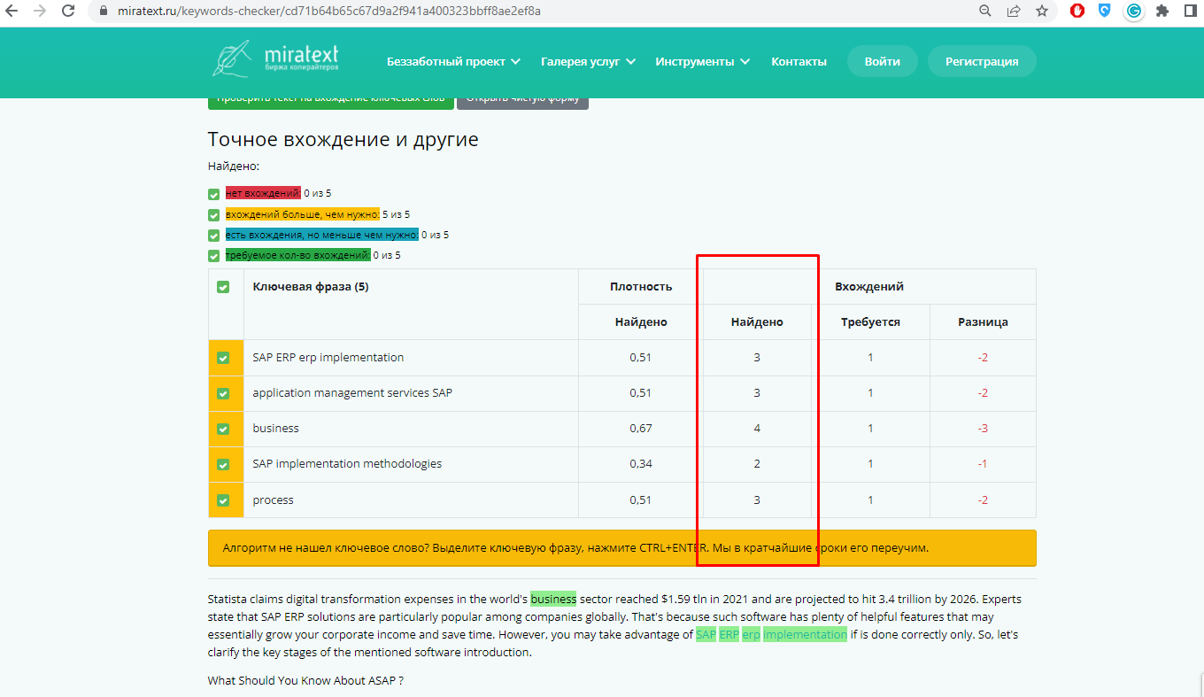Screen dimensions: 1204x697
Task: Click the yellow algorithm notice banner
Action: click(x=621, y=548)
